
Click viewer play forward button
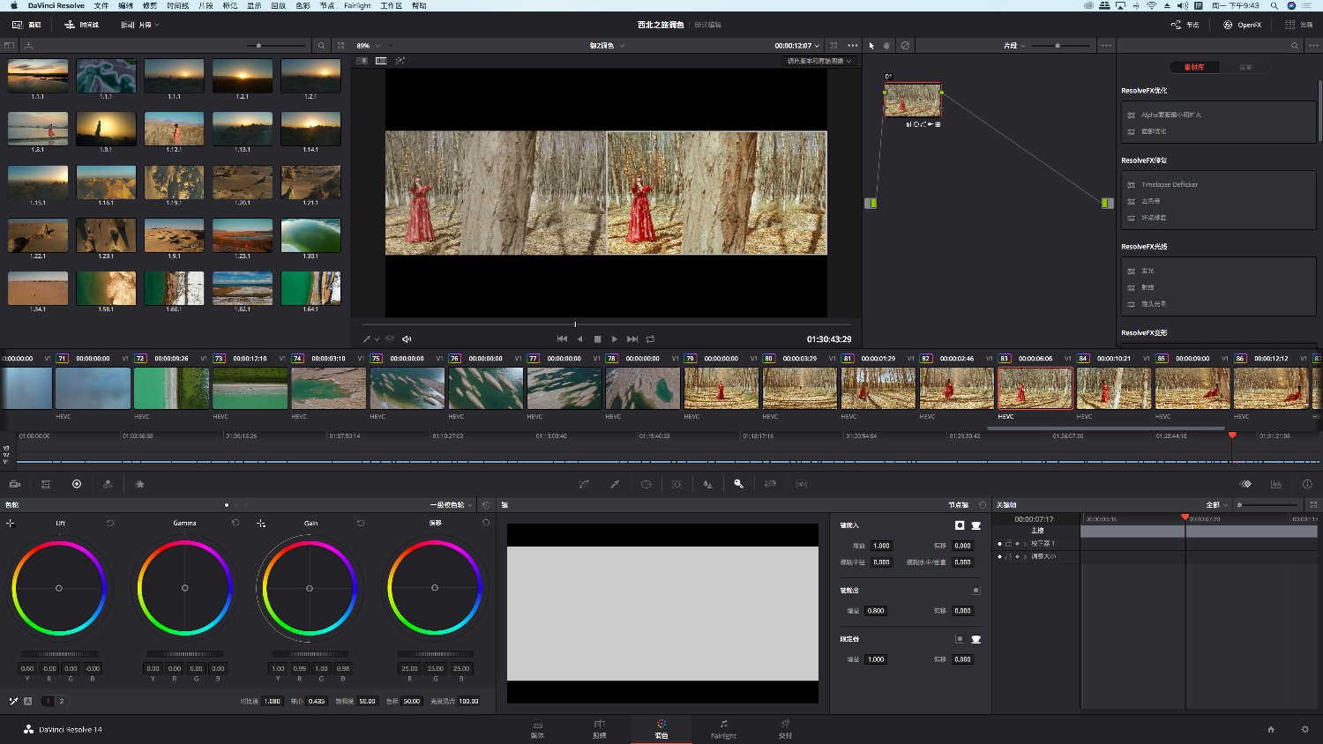coord(615,339)
